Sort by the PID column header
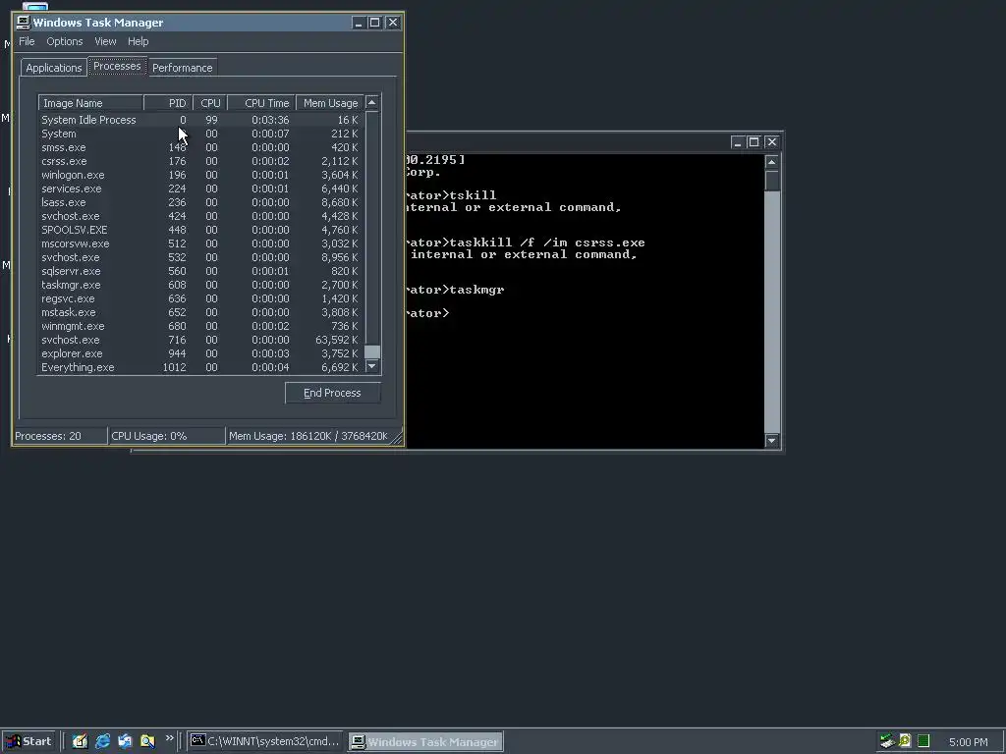 [168, 102]
